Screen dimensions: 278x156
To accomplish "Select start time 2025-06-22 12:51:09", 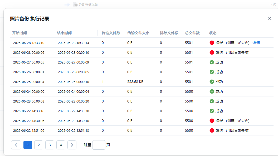I will click(x=29, y=130).
